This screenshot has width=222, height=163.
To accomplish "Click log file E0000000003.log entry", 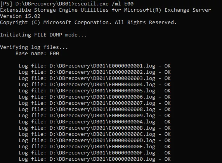I will [x=95, y=78].
